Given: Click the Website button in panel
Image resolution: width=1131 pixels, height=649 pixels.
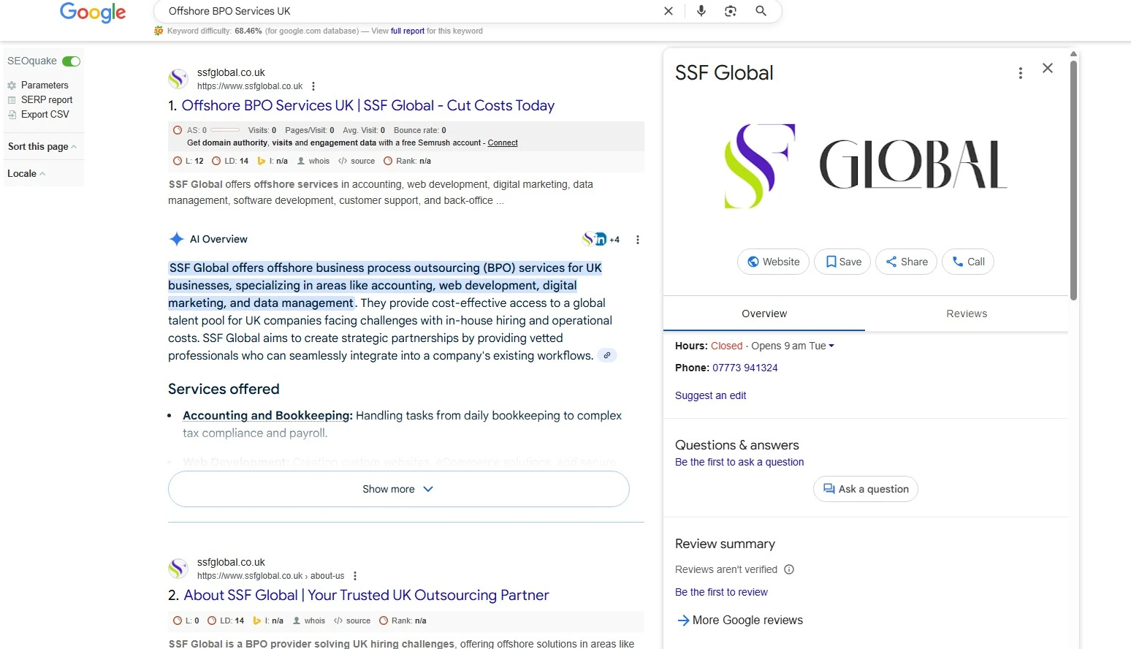Looking at the screenshot, I should coord(773,262).
